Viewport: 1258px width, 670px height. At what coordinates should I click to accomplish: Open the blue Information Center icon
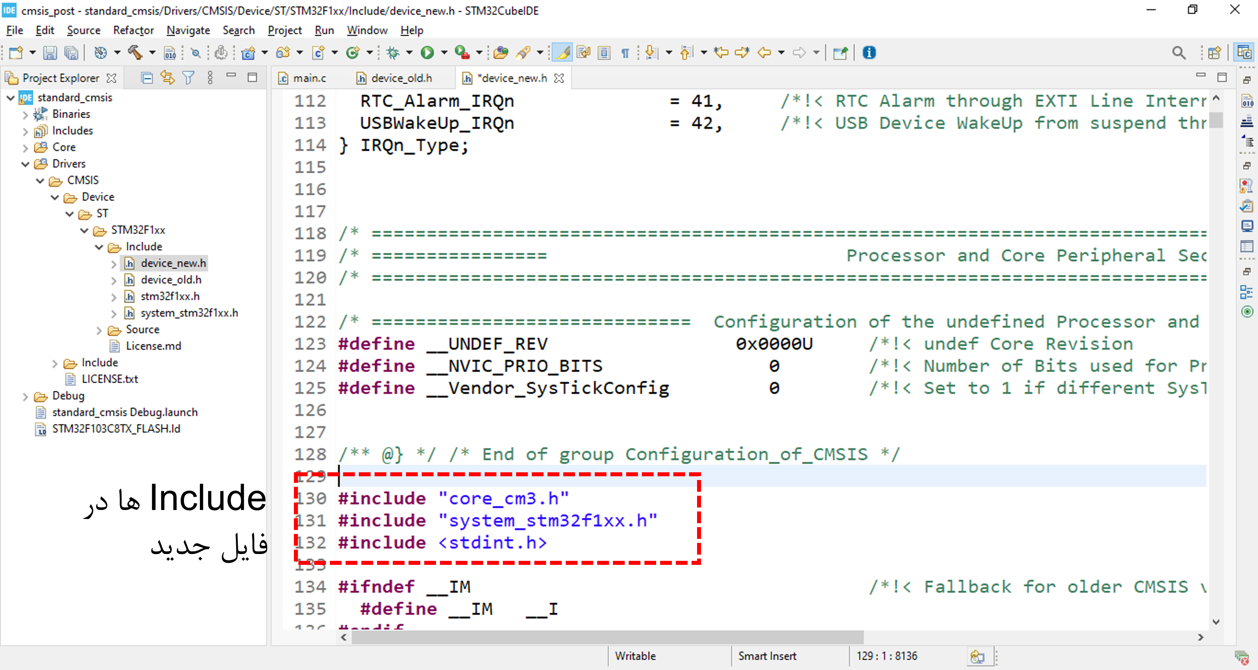pyautogui.click(x=869, y=52)
